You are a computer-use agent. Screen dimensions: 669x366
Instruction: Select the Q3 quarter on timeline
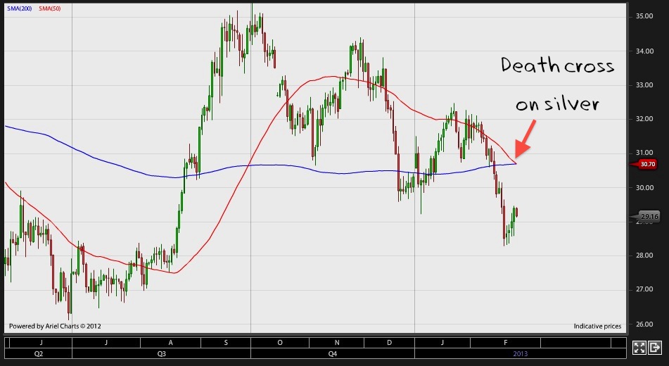click(x=161, y=353)
